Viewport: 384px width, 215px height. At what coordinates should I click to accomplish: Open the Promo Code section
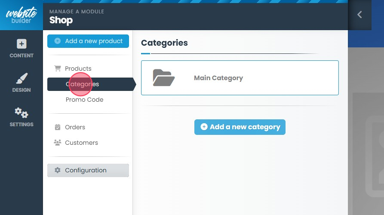[x=84, y=100]
